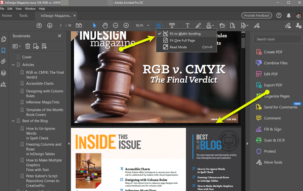This screenshot has width=303, height=191.
Task: Close the Bookmarks panel
Action: [59, 36]
